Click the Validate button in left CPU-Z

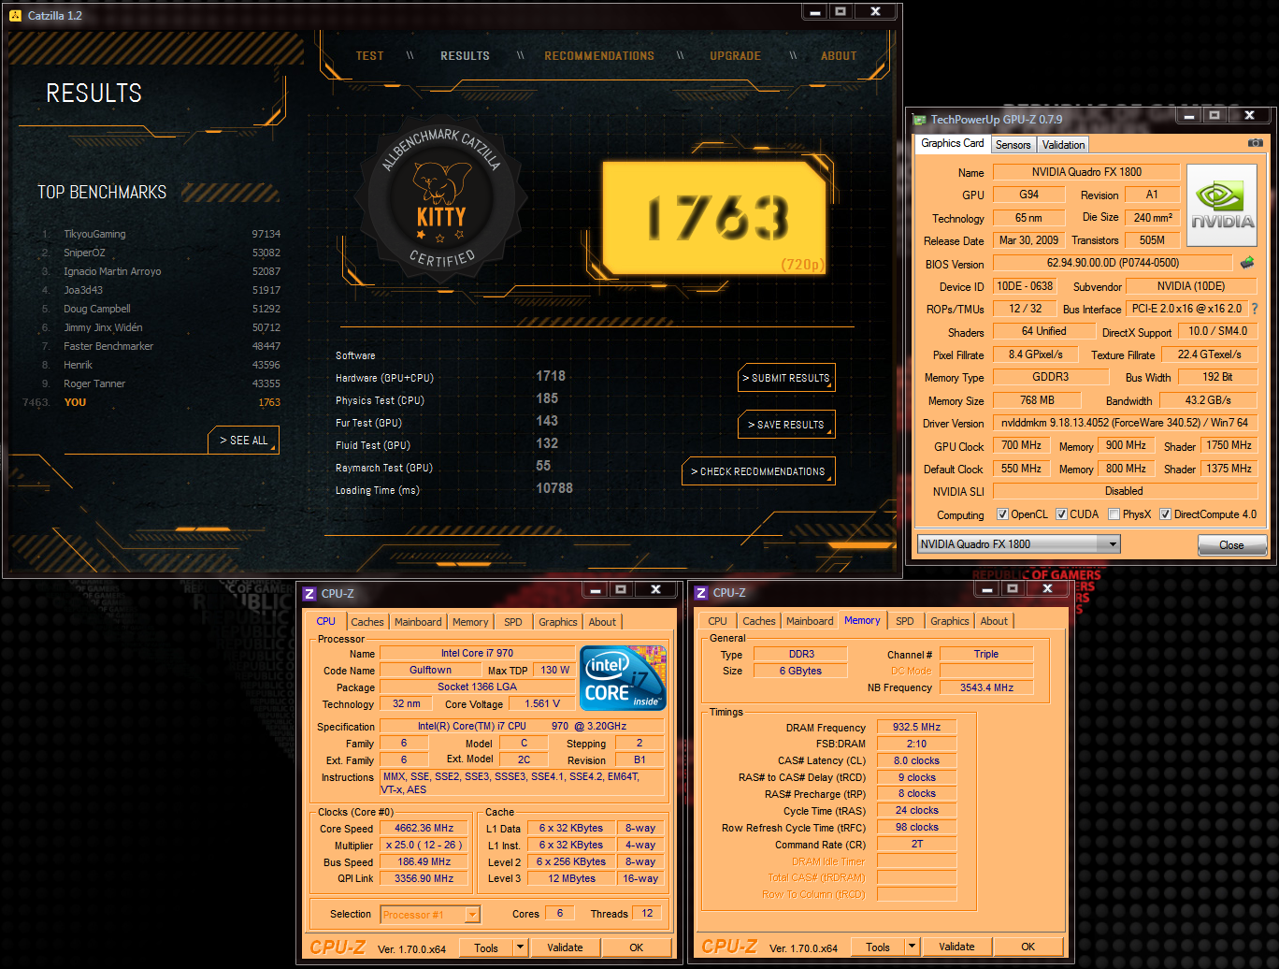click(x=565, y=947)
